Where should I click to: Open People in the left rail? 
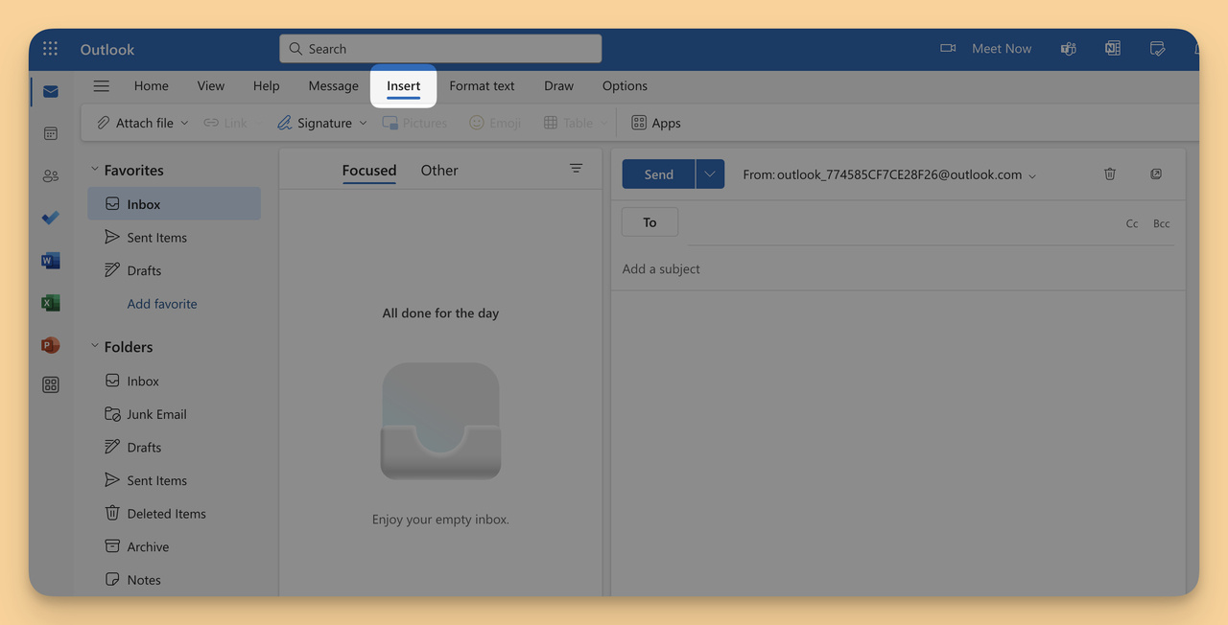pyautogui.click(x=51, y=175)
